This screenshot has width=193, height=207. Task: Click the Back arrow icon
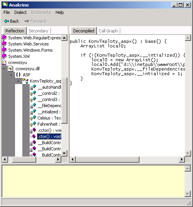coord(7,21)
